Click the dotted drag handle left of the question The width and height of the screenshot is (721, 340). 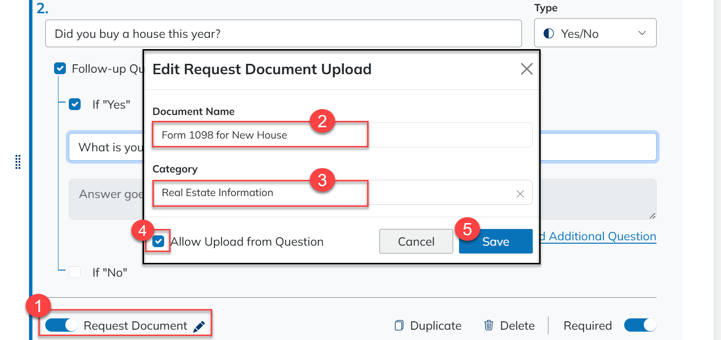pos(18,162)
